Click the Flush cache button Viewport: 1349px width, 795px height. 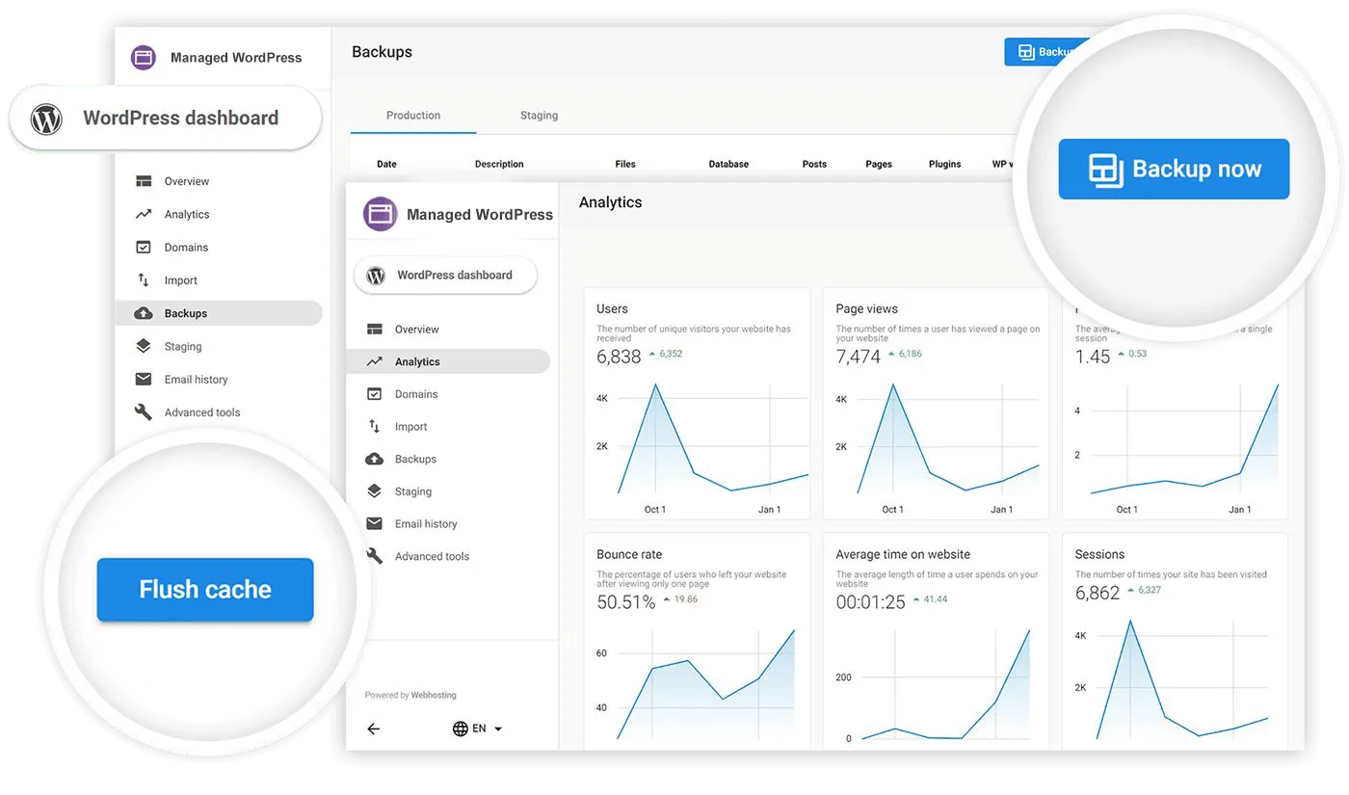tap(204, 589)
